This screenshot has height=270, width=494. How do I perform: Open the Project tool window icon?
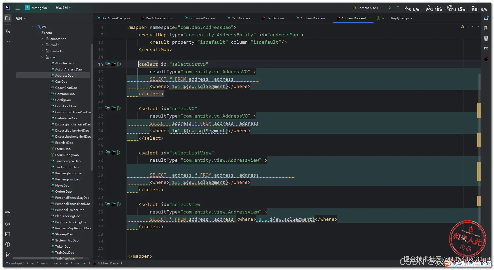pos(8,18)
